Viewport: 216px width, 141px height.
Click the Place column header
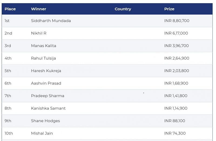tap(10, 9)
